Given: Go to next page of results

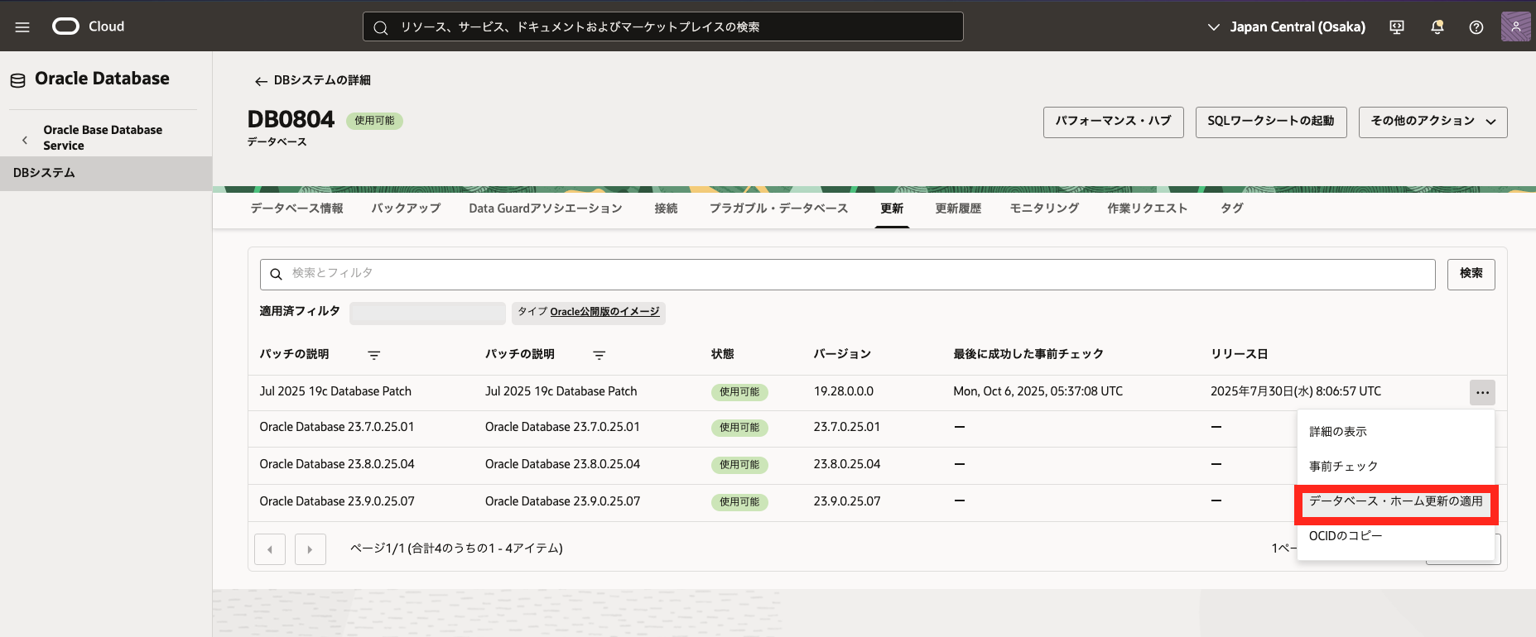Looking at the screenshot, I should point(311,549).
